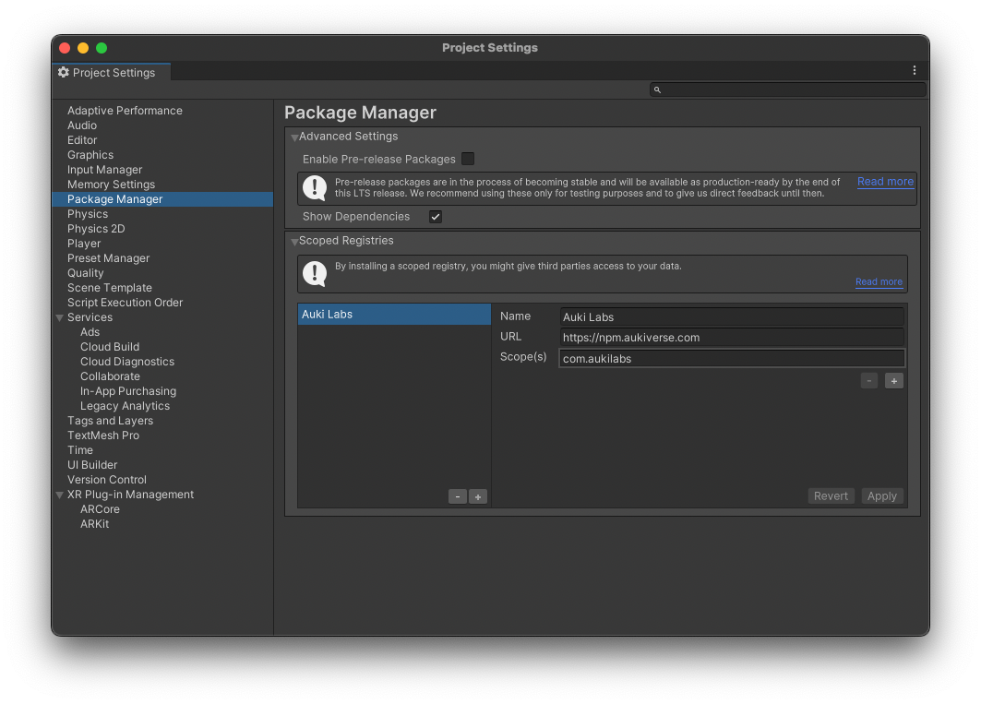This screenshot has width=981, height=704.
Task: Remove selected registry with list minus button
Action: (x=458, y=497)
